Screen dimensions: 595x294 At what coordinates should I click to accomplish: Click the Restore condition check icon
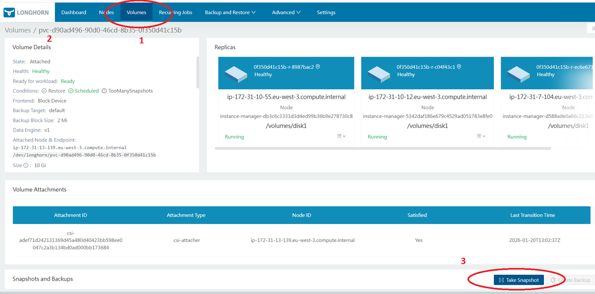44,91
